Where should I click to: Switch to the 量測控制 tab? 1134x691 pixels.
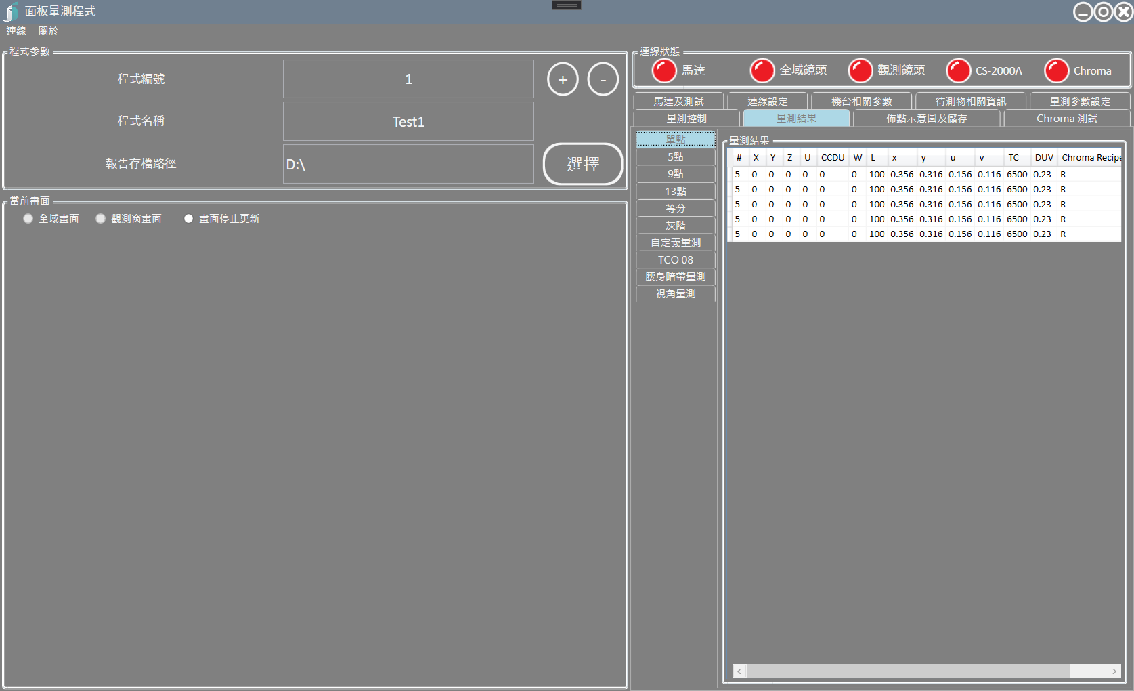pos(686,119)
